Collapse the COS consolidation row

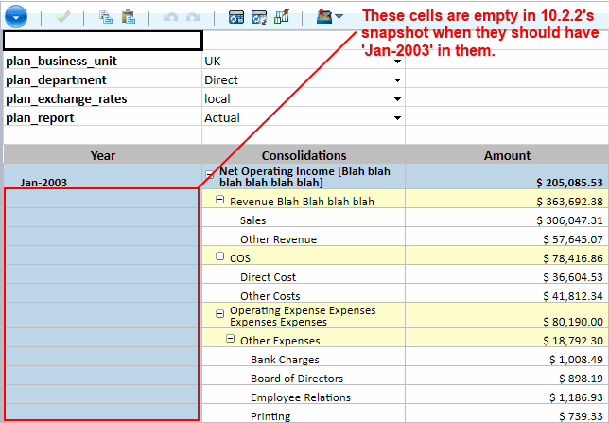point(220,257)
